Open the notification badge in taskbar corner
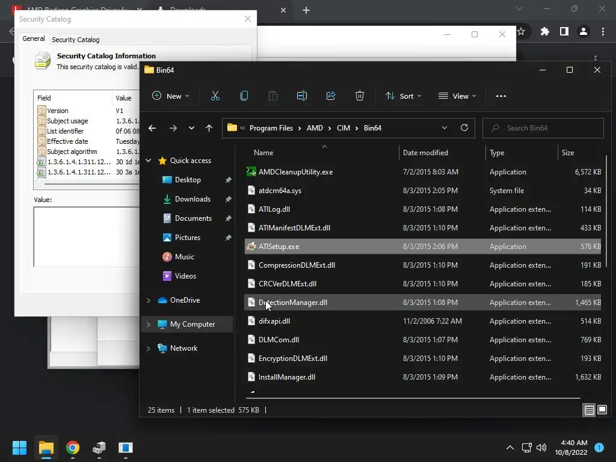Image resolution: width=616 pixels, height=462 pixels. tap(599, 448)
